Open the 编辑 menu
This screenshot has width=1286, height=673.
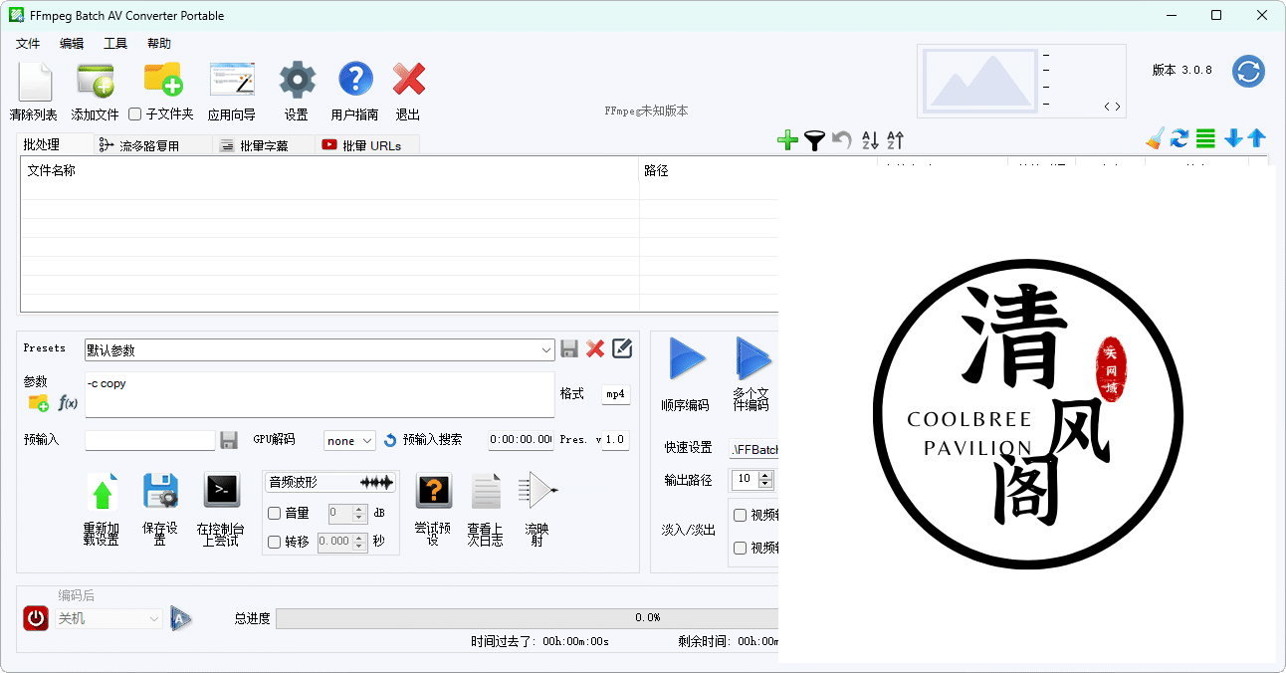72,44
